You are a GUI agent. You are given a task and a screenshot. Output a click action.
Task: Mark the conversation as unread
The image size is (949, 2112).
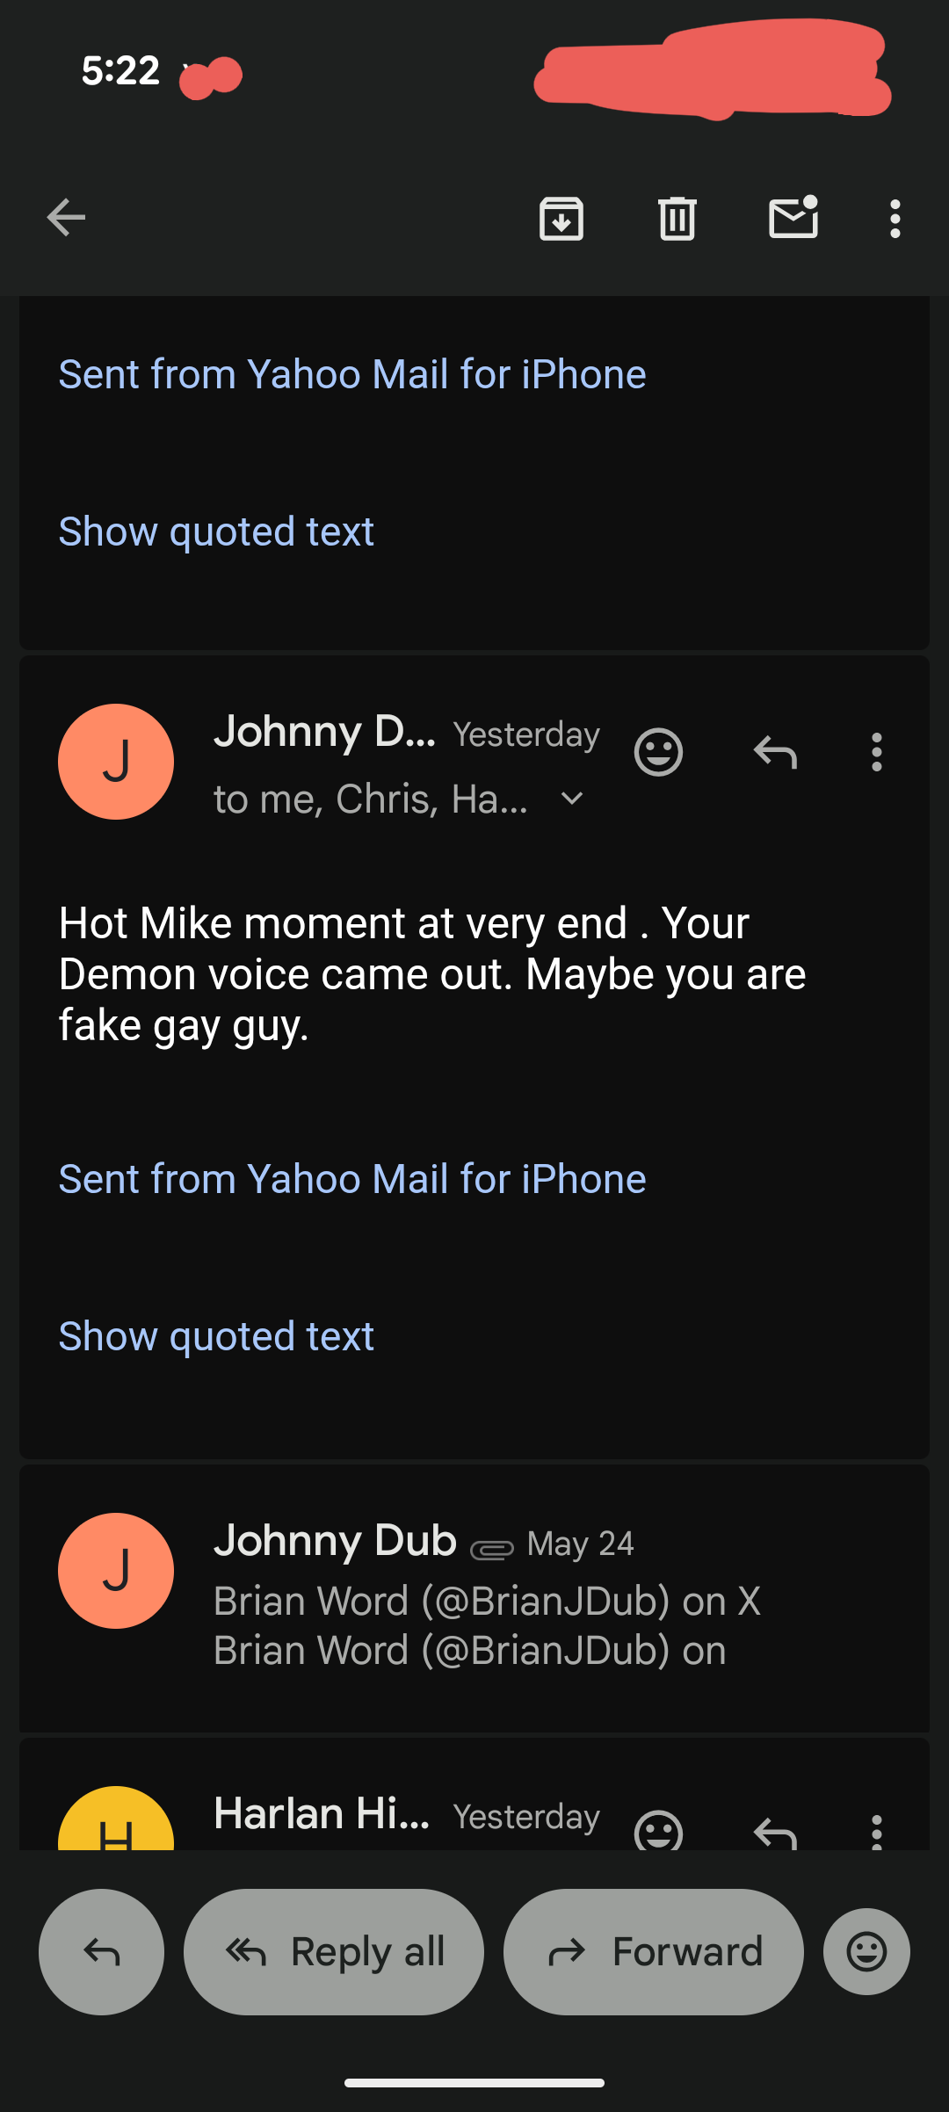click(x=793, y=217)
